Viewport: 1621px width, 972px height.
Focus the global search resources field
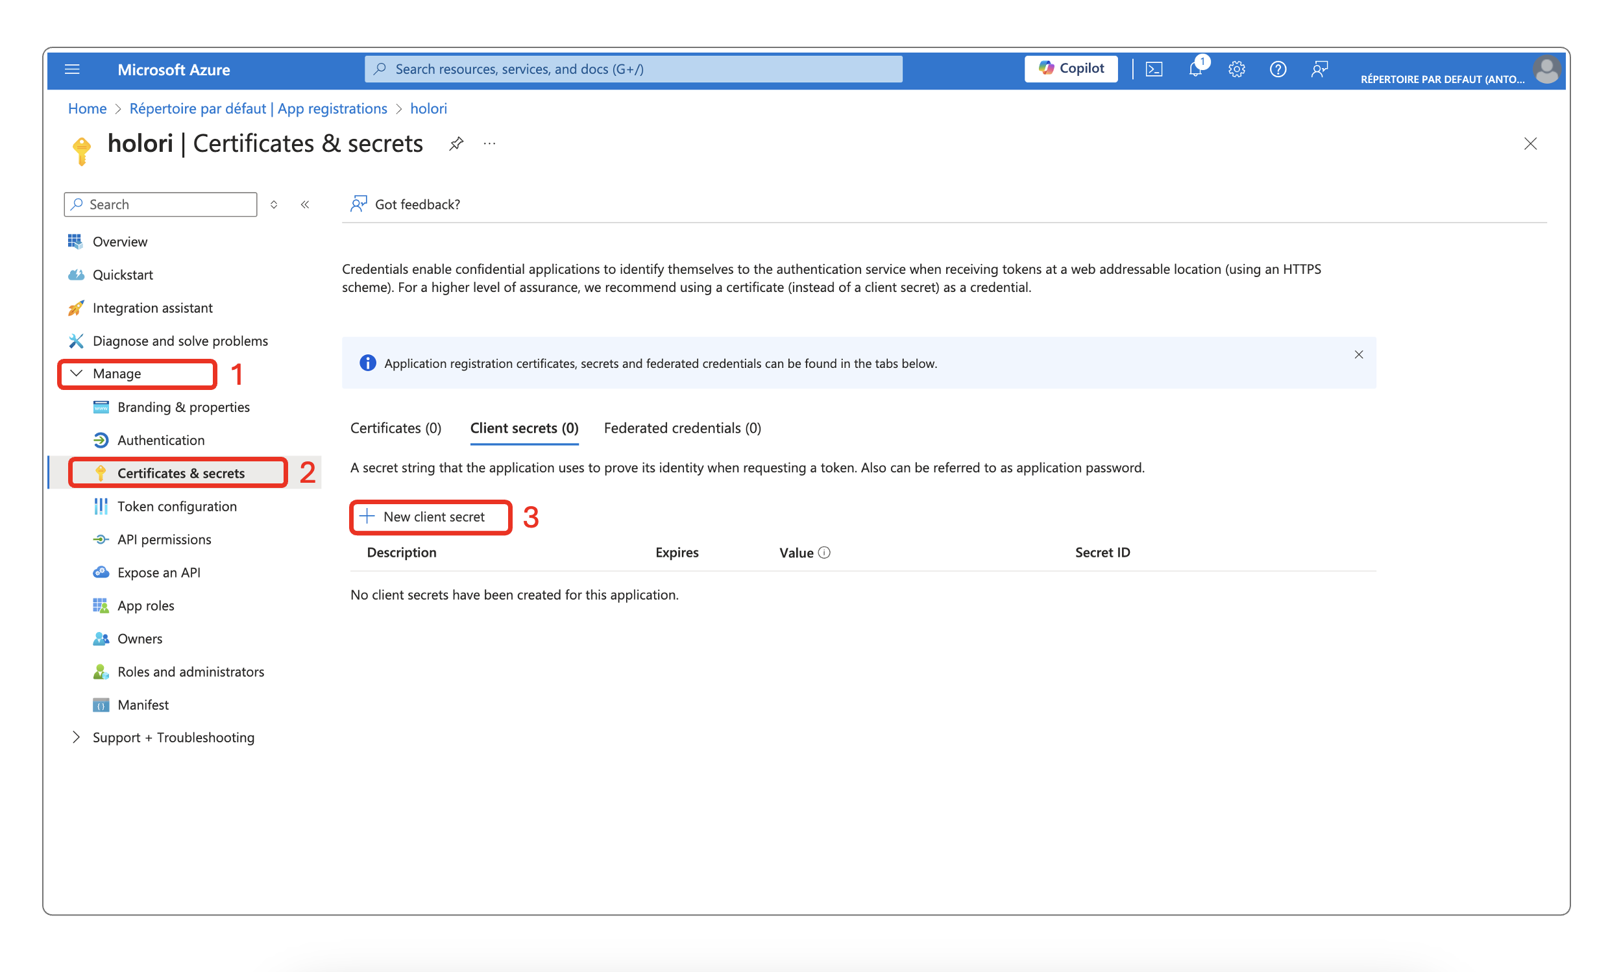(633, 69)
